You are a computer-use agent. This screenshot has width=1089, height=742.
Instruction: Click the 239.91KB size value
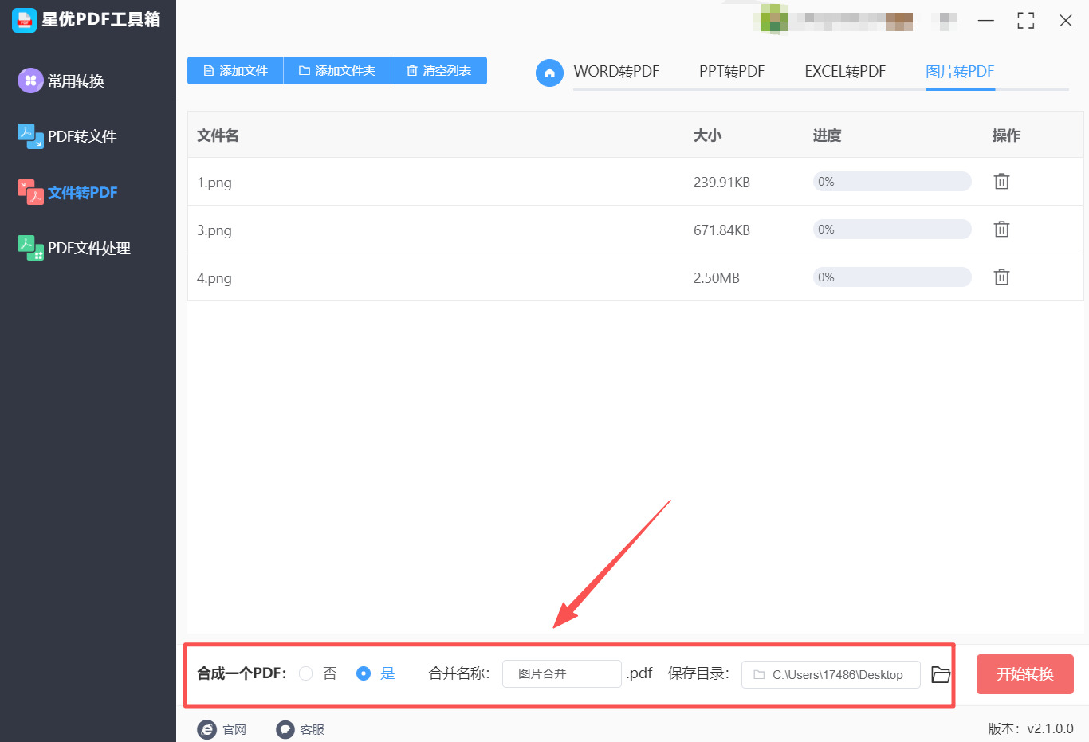click(x=721, y=183)
